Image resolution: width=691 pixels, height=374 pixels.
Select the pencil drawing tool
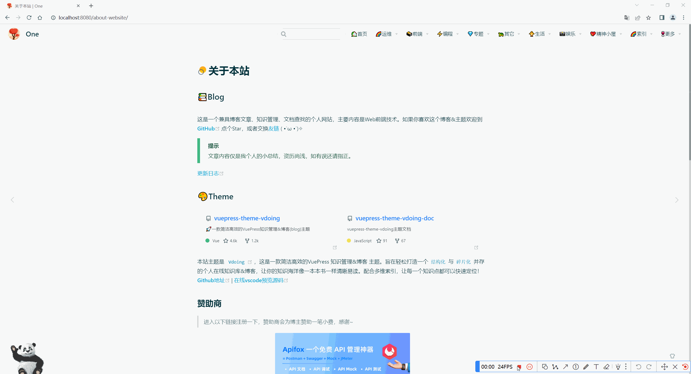(x=586, y=367)
